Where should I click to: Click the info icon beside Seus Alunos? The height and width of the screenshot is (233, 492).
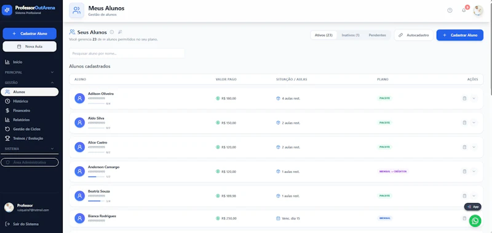(x=112, y=32)
